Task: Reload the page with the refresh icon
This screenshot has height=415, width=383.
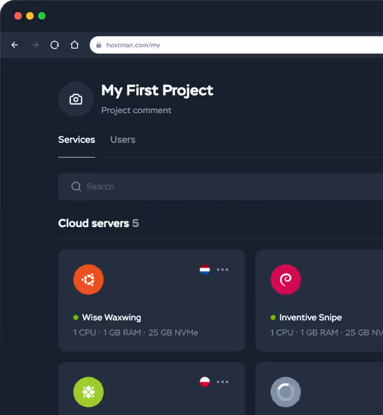Action: (x=54, y=45)
